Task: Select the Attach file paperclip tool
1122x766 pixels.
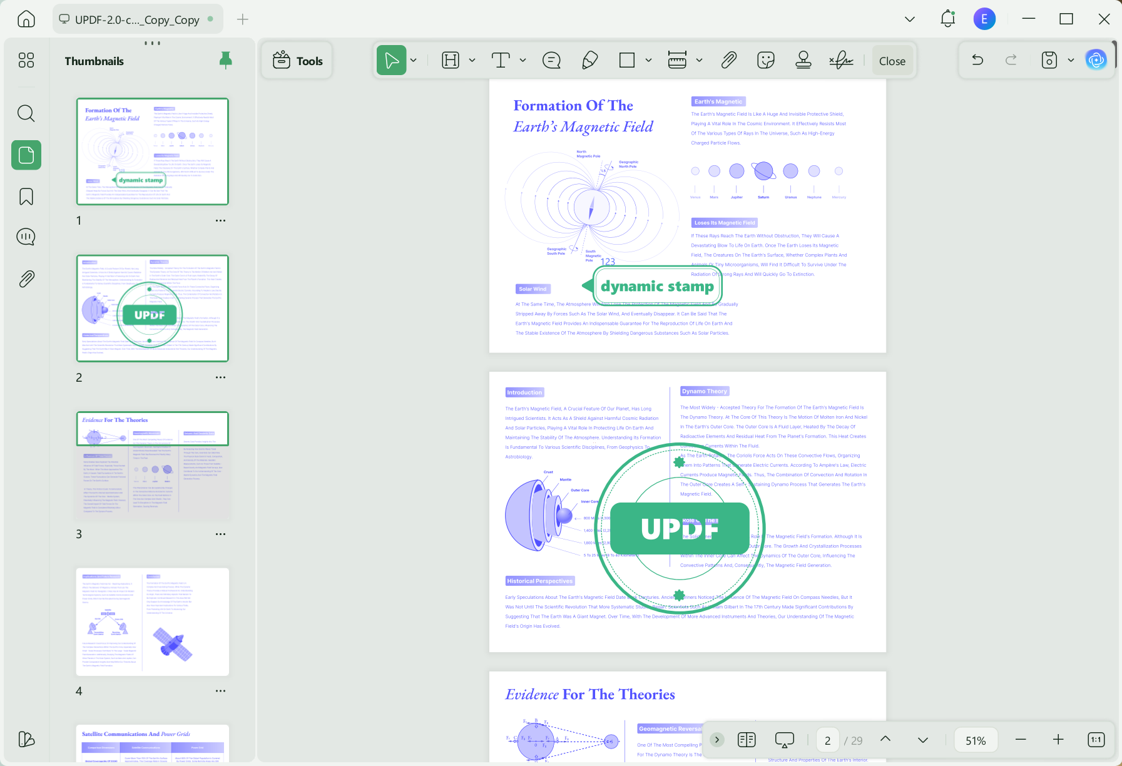Action: pos(728,60)
